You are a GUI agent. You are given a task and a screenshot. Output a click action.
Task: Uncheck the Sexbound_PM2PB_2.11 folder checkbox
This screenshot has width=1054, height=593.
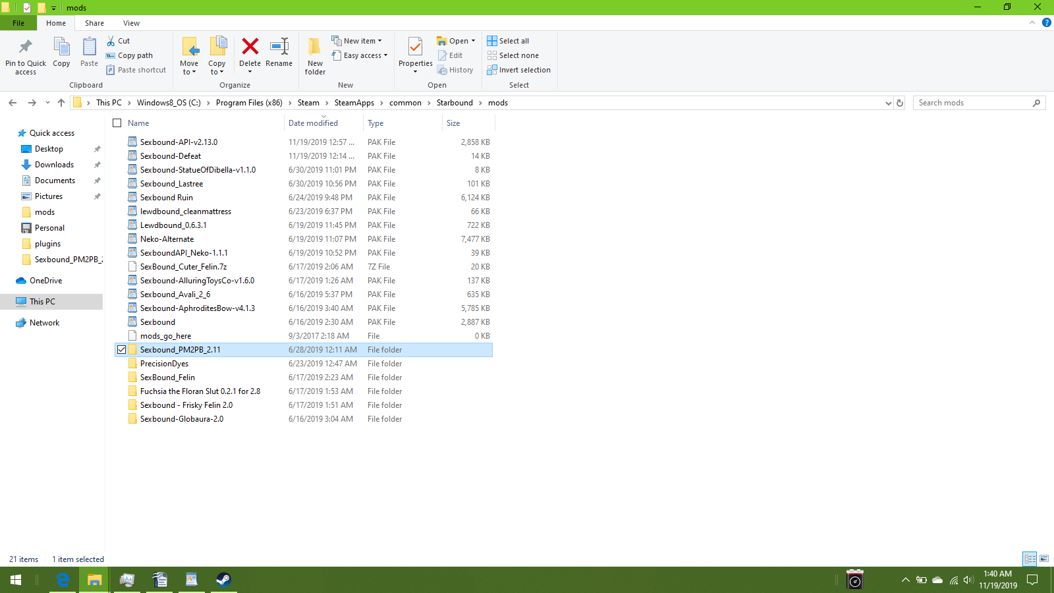[122, 350]
